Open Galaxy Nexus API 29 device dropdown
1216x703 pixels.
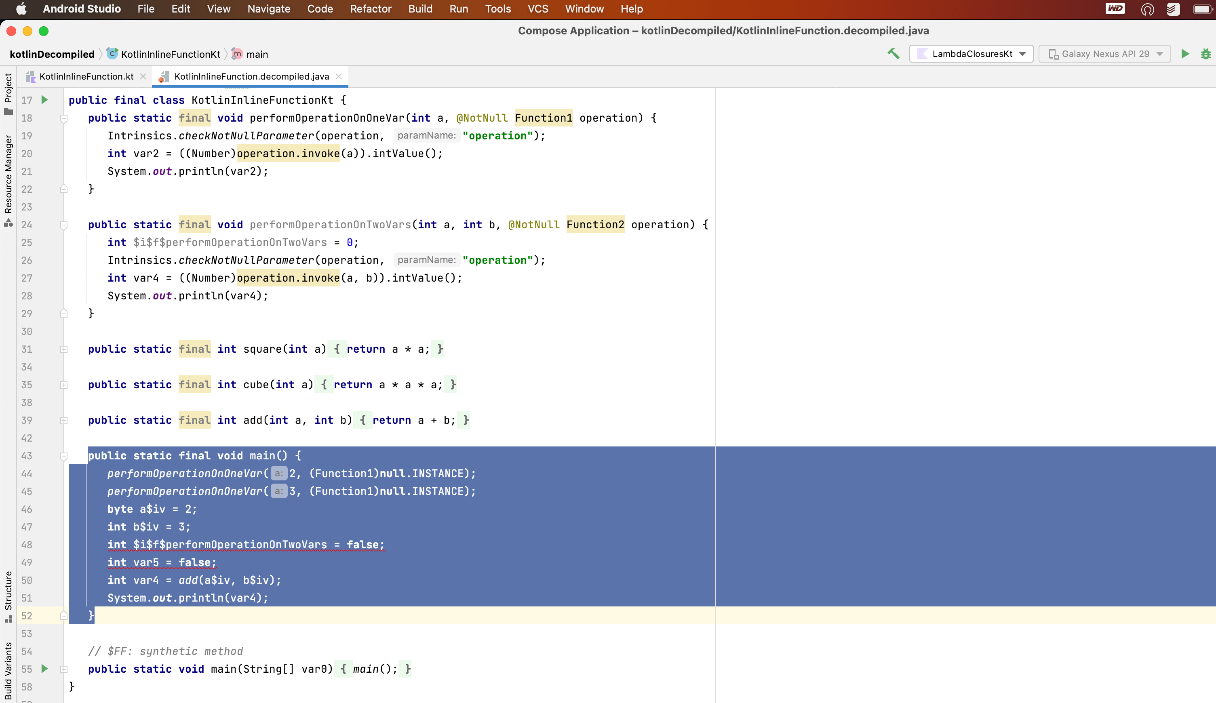[x=1104, y=54]
